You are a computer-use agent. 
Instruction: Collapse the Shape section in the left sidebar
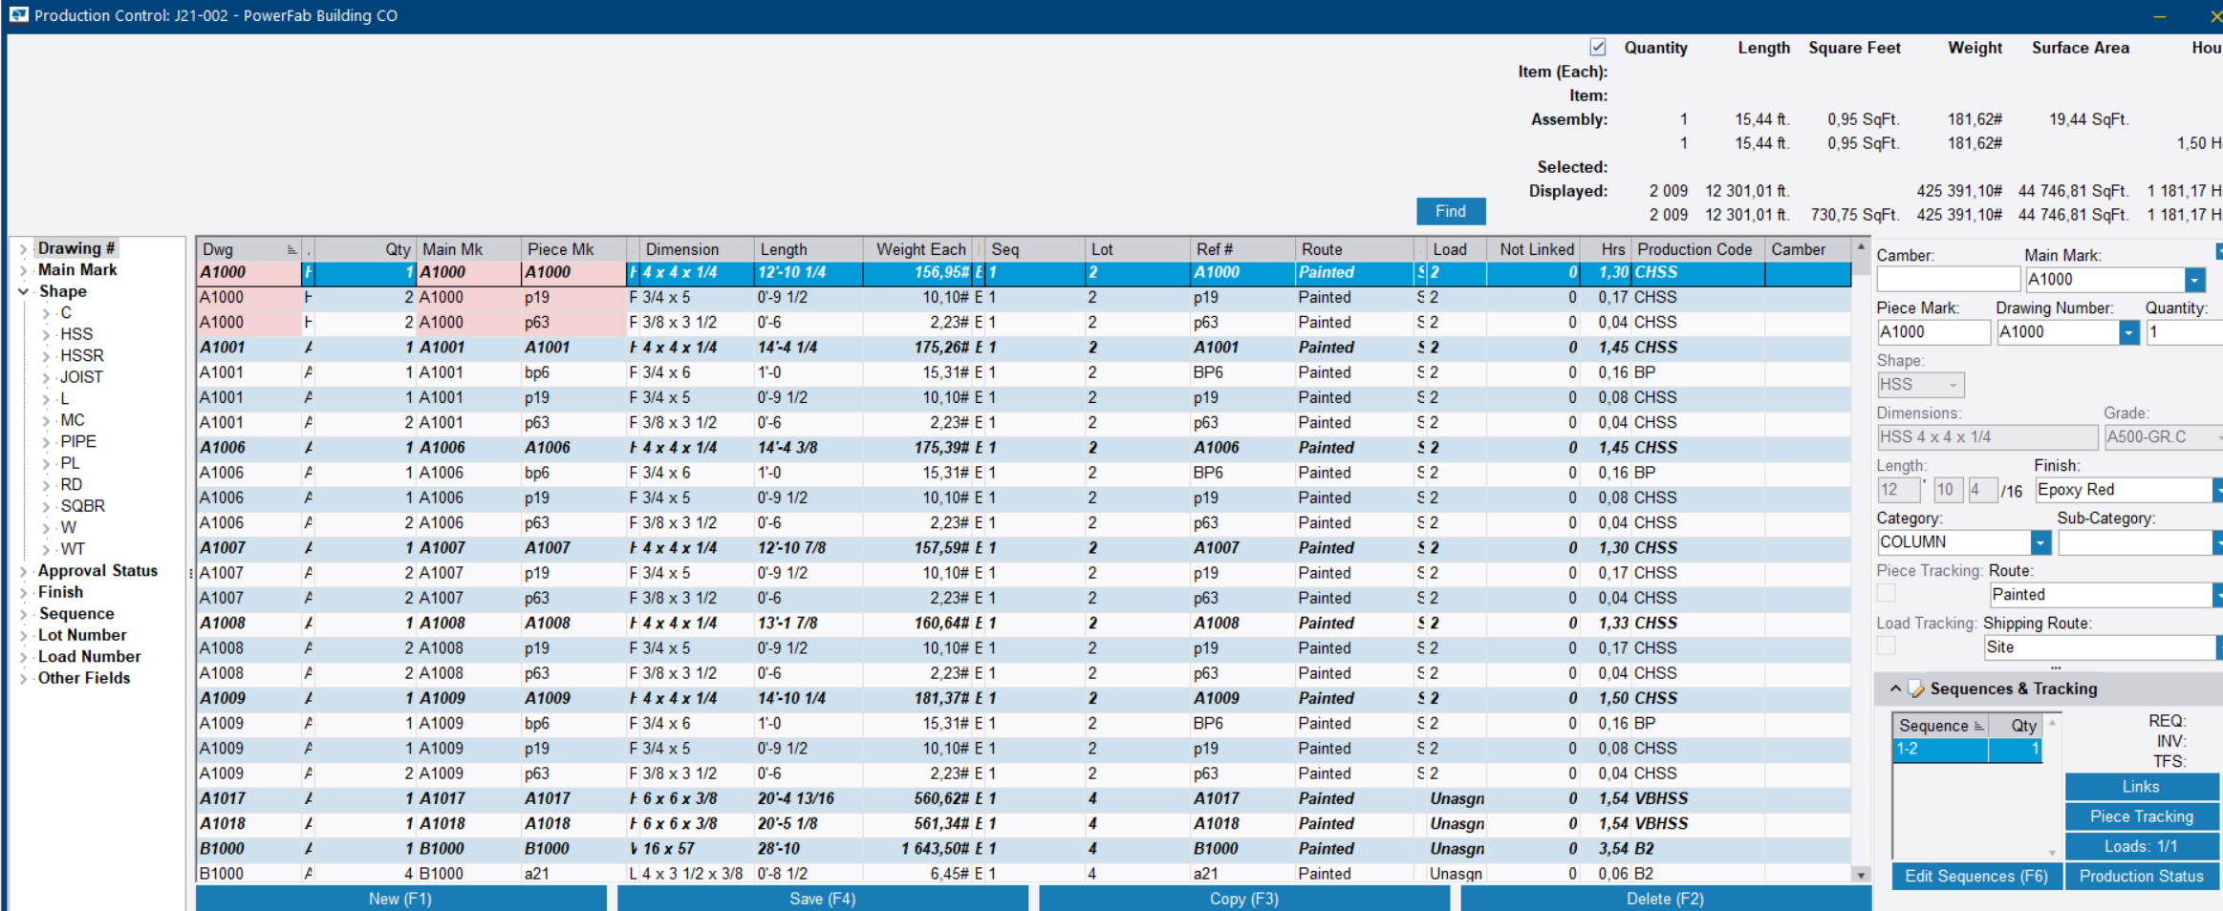point(24,291)
